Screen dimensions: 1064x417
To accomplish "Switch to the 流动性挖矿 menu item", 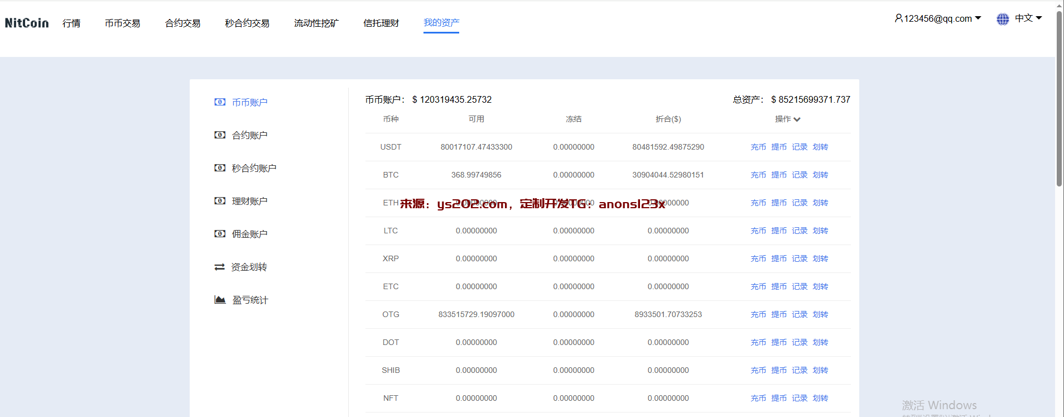I will [x=316, y=23].
